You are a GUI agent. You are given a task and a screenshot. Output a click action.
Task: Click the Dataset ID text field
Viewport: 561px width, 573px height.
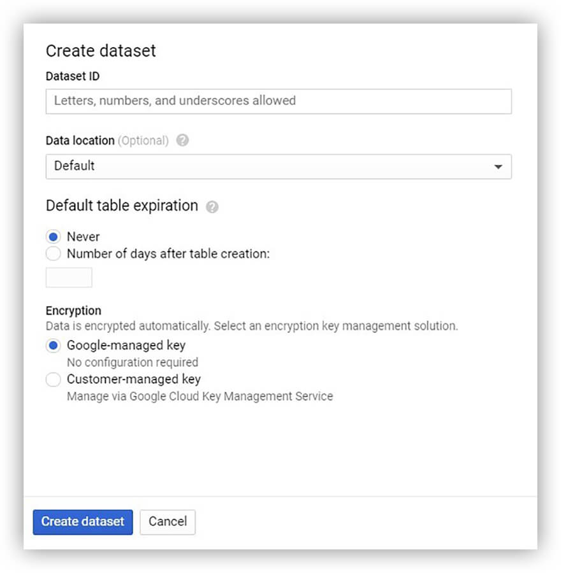(x=279, y=101)
